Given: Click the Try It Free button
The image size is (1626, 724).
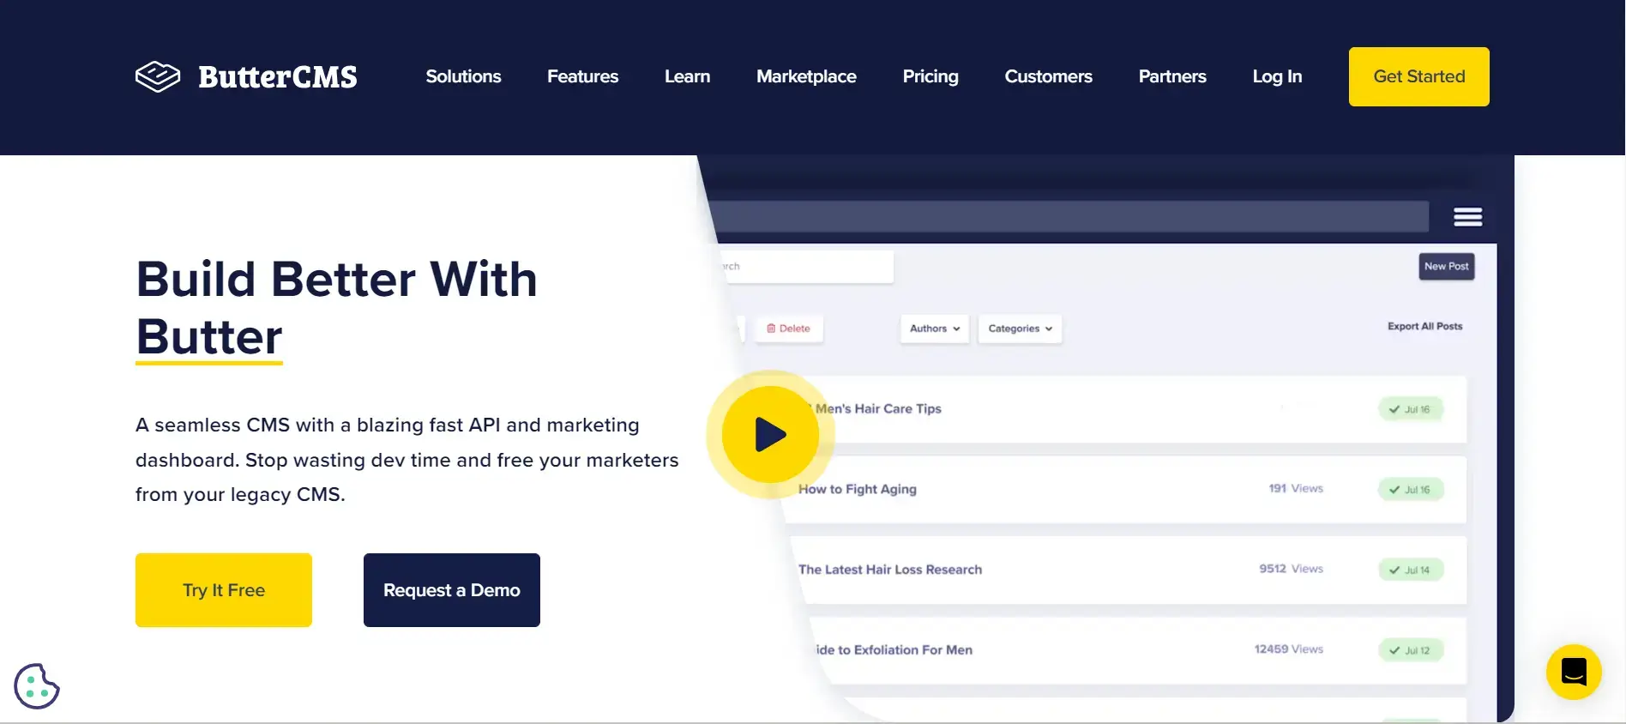Looking at the screenshot, I should 224,590.
